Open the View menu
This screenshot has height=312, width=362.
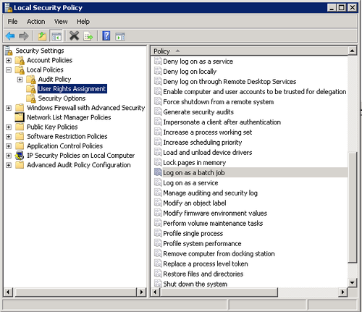pyautogui.click(x=61, y=22)
